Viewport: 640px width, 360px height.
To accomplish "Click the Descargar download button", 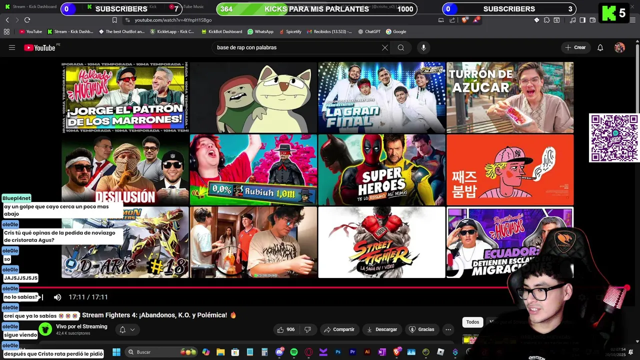I will tap(382, 329).
